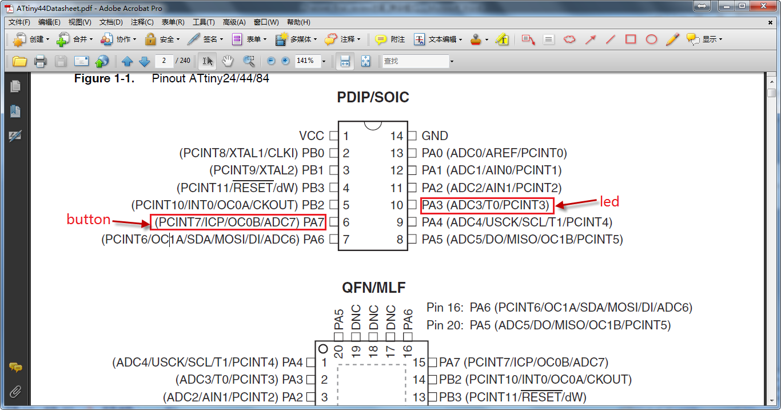781x410 pixels.
Task: Click the 查找 find search field
Action: [x=415, y=61]
